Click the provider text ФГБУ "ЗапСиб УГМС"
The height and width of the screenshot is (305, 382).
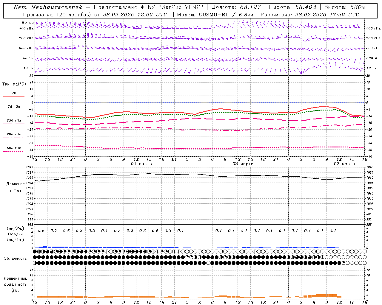[x=172, y=7]
